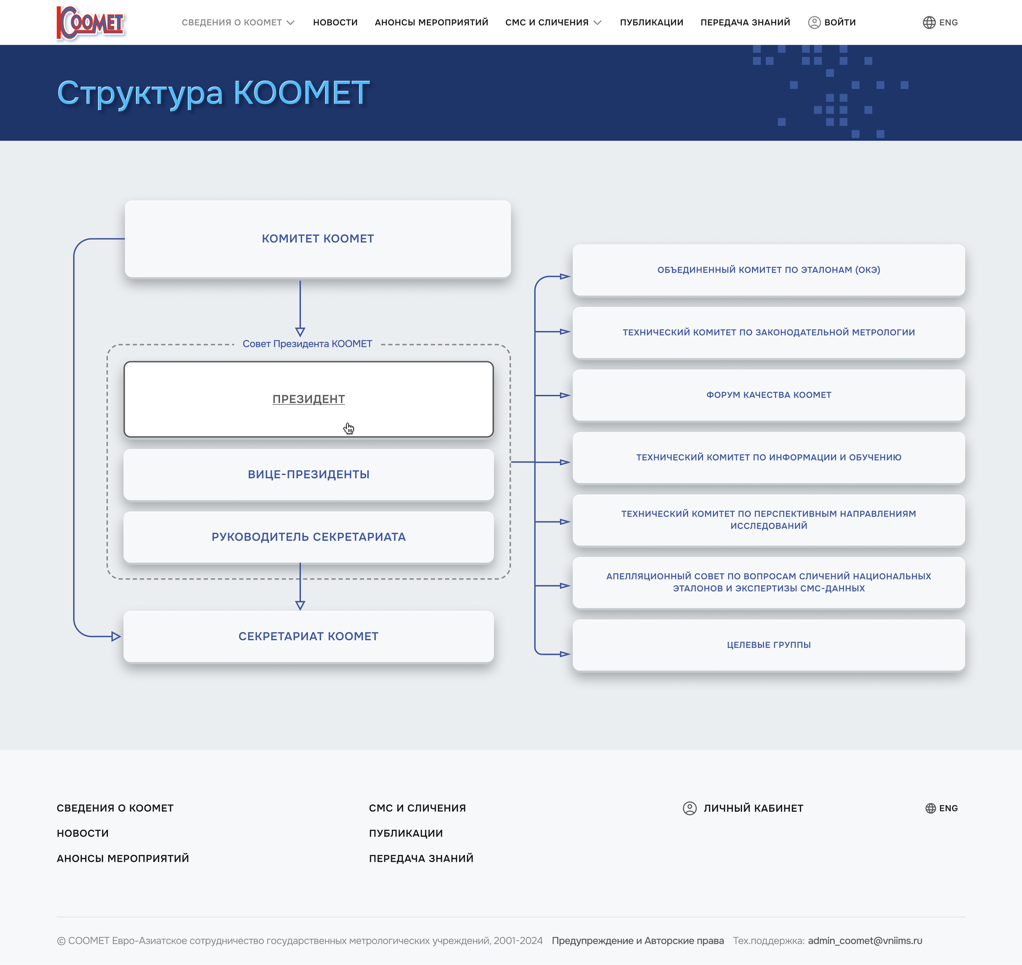Open АНОНСЫ МЕРОПРИЯТИЙ in top navigation

(431, 22)
